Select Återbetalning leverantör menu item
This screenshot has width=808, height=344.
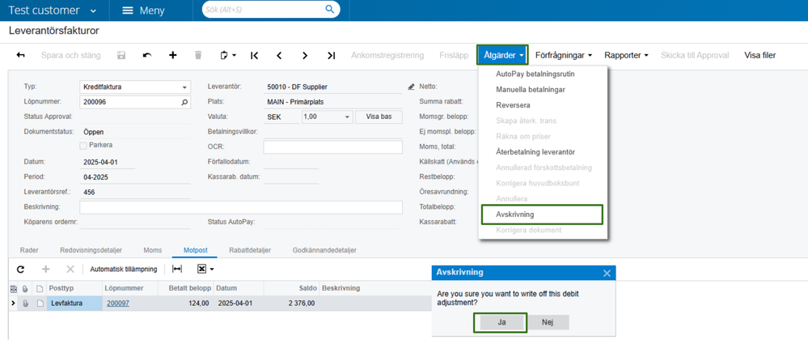pos(535,151)
